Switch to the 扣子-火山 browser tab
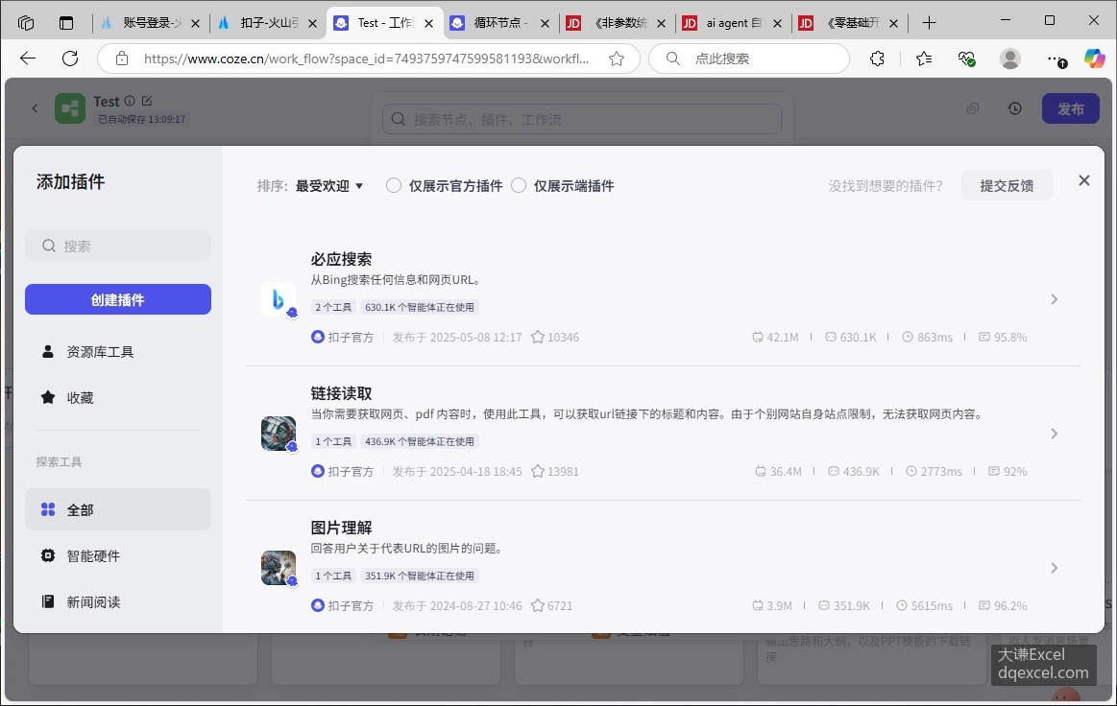 [x=267, y=23]
